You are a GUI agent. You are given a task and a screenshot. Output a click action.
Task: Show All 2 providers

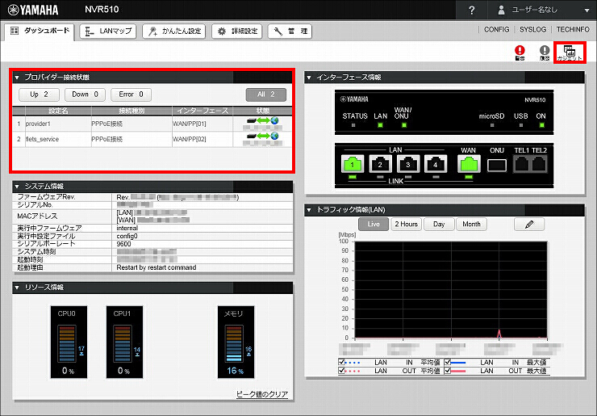click(265, 95)
